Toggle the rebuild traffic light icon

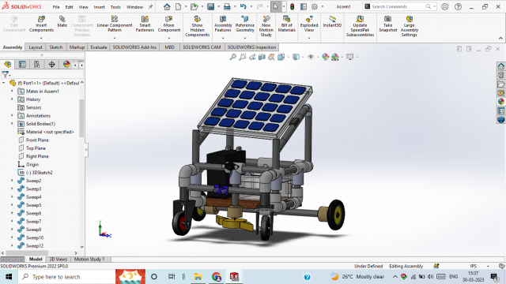tap(292, 6)
